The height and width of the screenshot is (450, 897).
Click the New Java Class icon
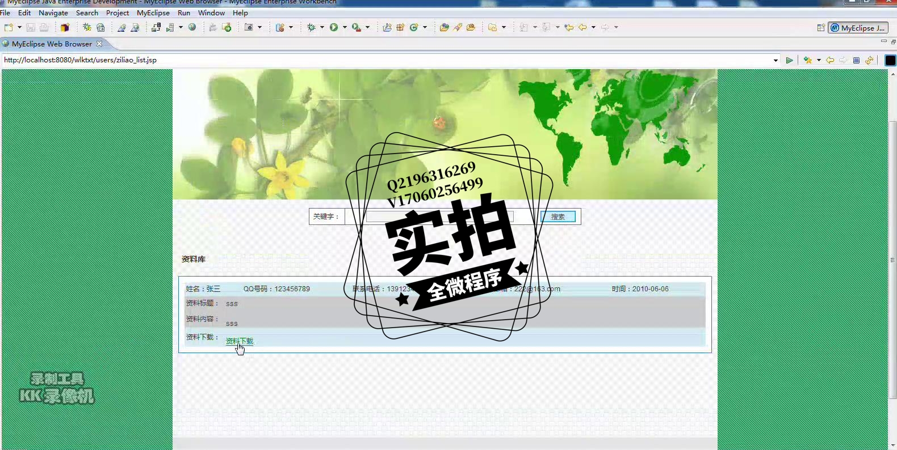pos(414,27)
